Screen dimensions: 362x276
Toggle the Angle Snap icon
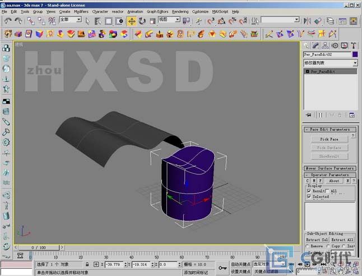pyautogui.click(x=221, y=21)
